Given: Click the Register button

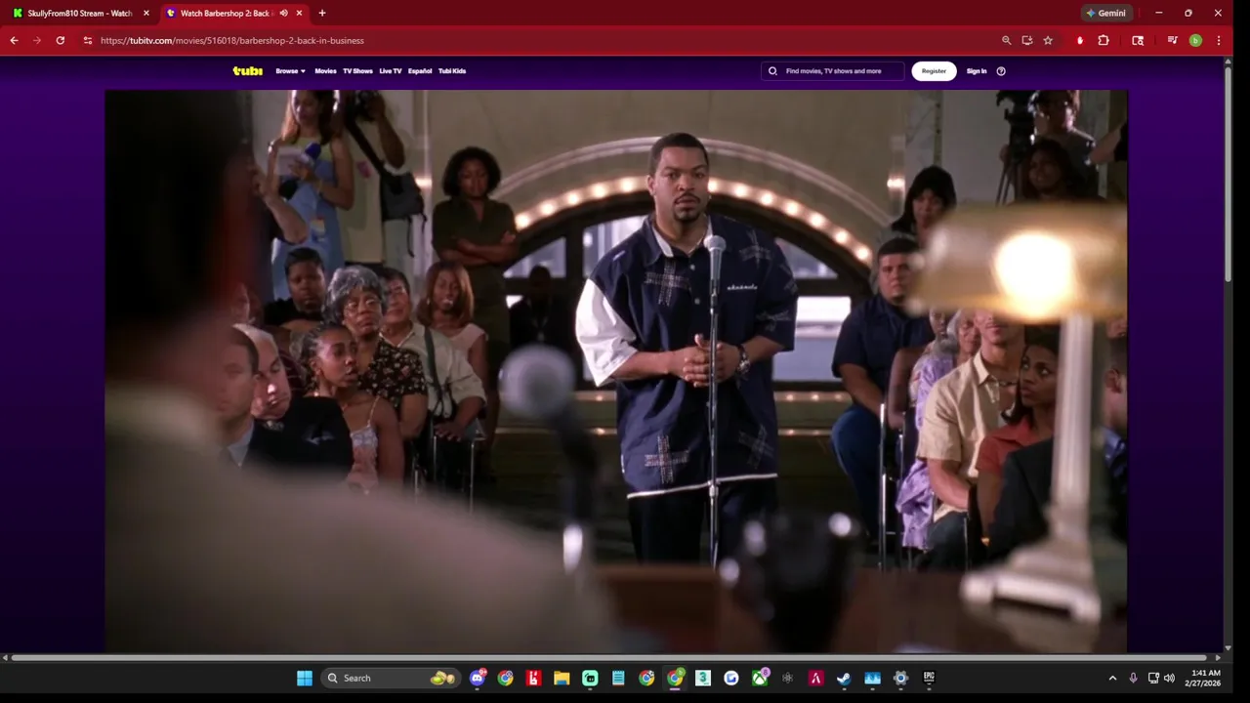Looking at the screenshot, I should click(934, 71).
